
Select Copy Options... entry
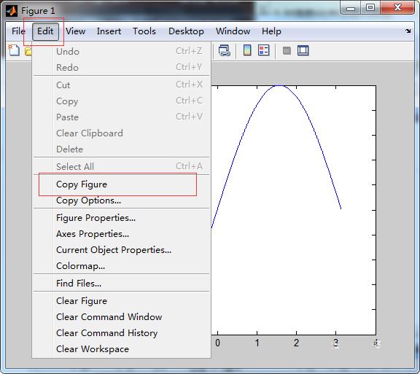tap(121, 200)
